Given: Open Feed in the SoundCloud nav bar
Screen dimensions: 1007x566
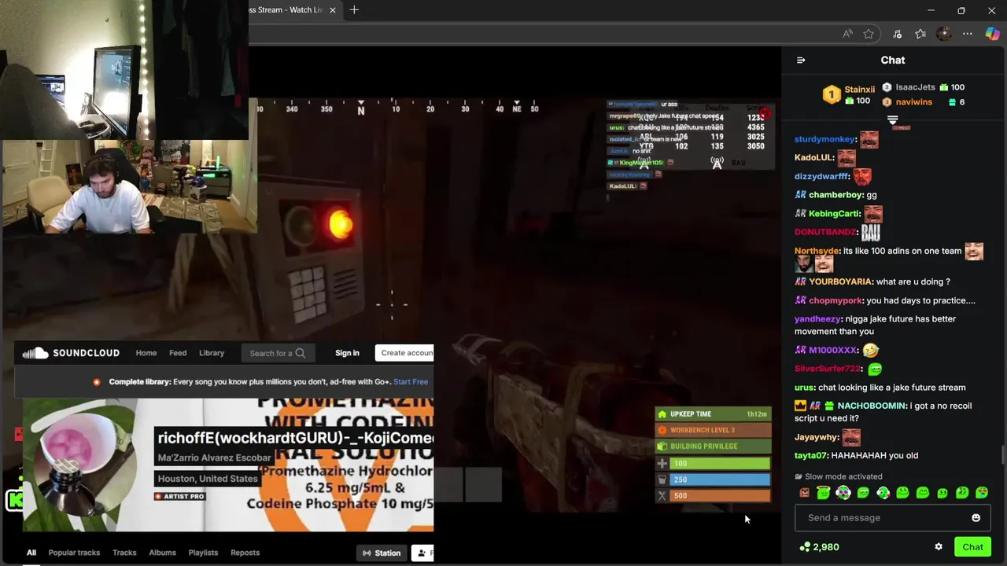Looking at the screenshot, I should (x=178, y=353).
